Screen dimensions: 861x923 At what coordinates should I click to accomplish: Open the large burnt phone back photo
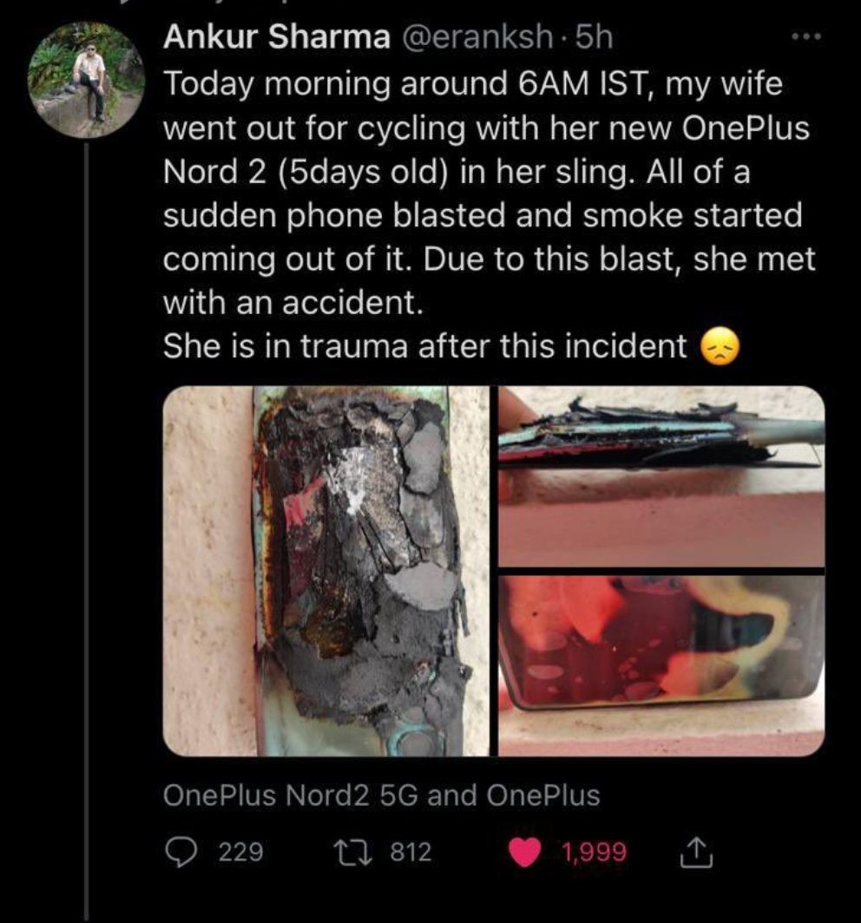[326, 571]
